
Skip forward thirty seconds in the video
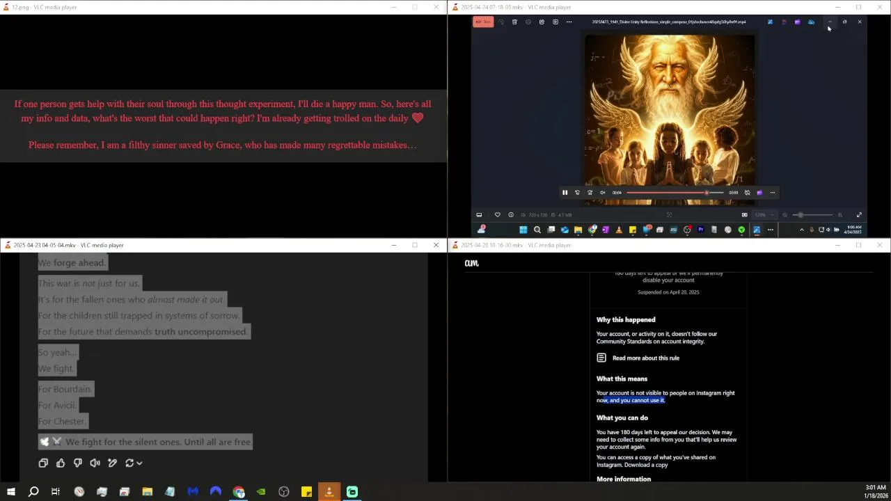[x=590, y=193]
